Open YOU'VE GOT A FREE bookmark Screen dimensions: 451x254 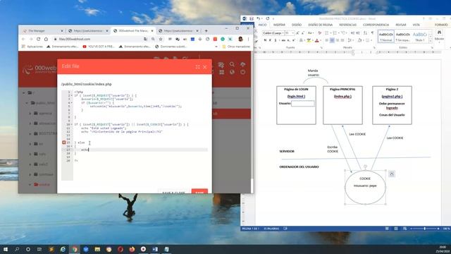[99, 47]
